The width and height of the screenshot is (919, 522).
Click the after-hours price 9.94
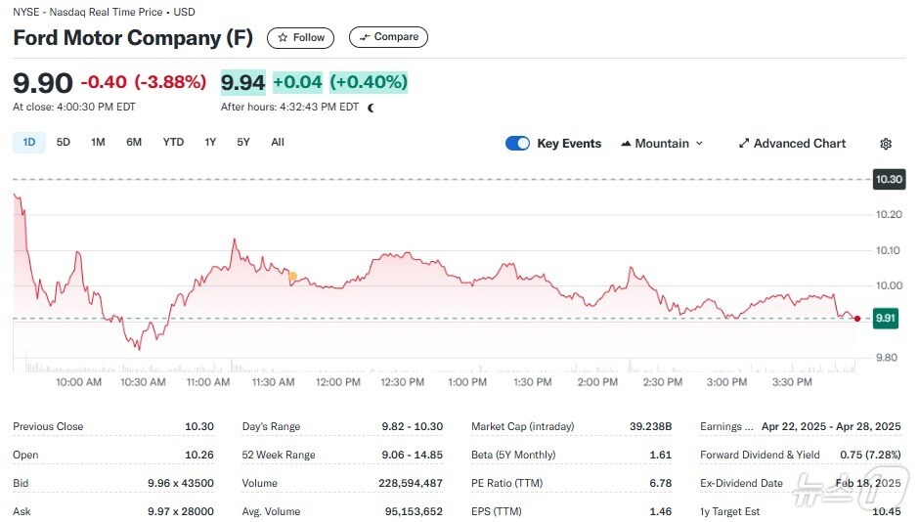tap(242, 83)
